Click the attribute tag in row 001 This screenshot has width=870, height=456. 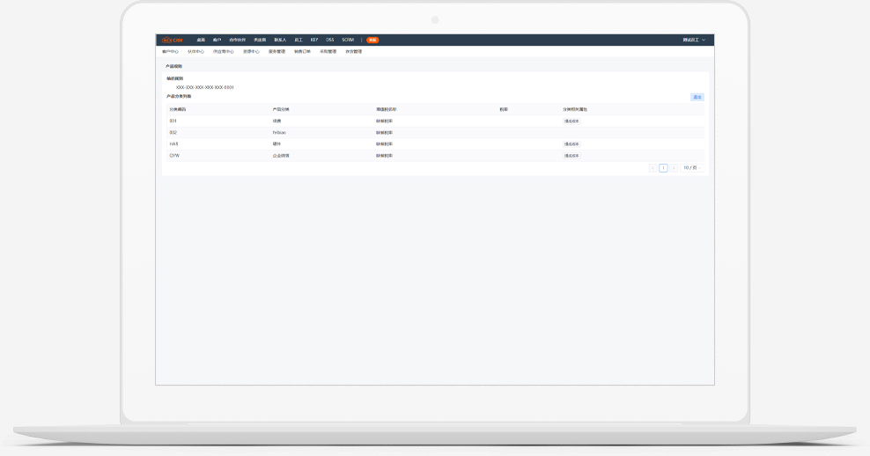coord(571,121)
